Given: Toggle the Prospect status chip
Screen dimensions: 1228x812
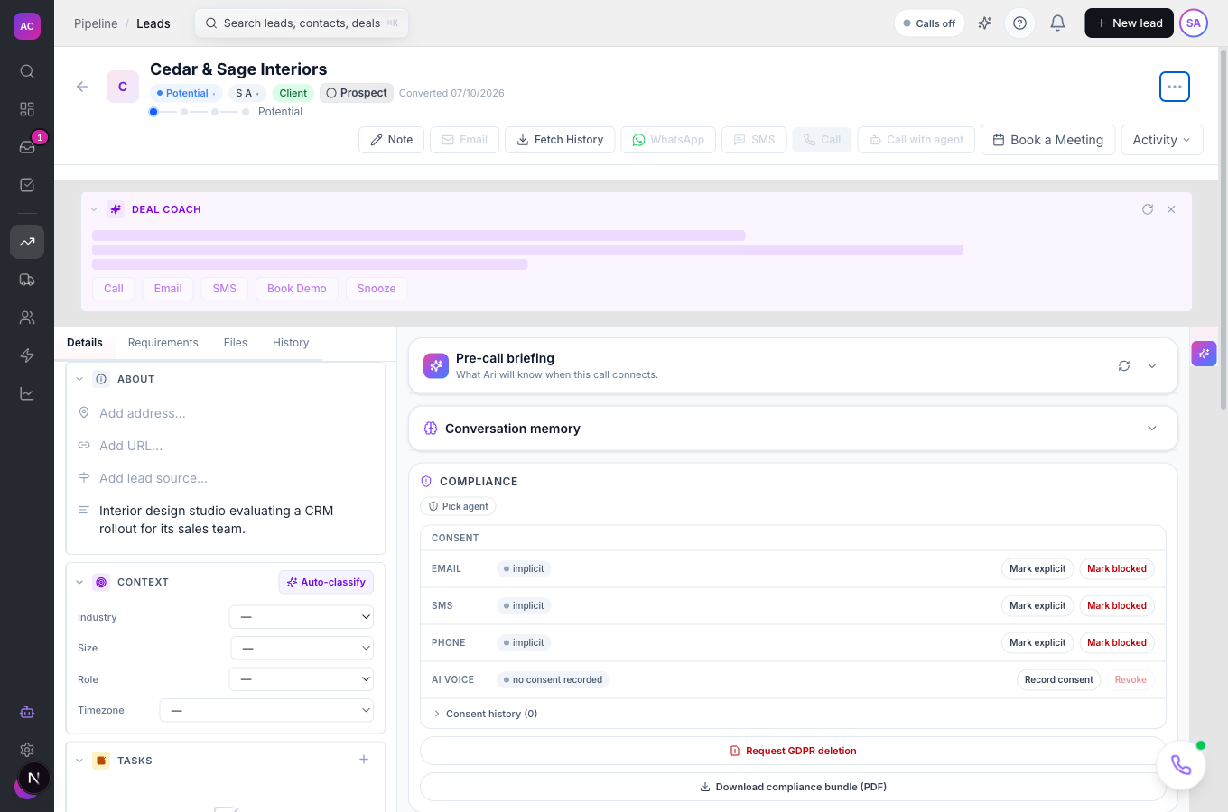Looking at the screenshot, I should tap(357, 93).
